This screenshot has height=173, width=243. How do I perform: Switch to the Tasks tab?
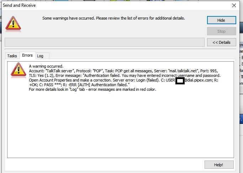coord(12,56)
